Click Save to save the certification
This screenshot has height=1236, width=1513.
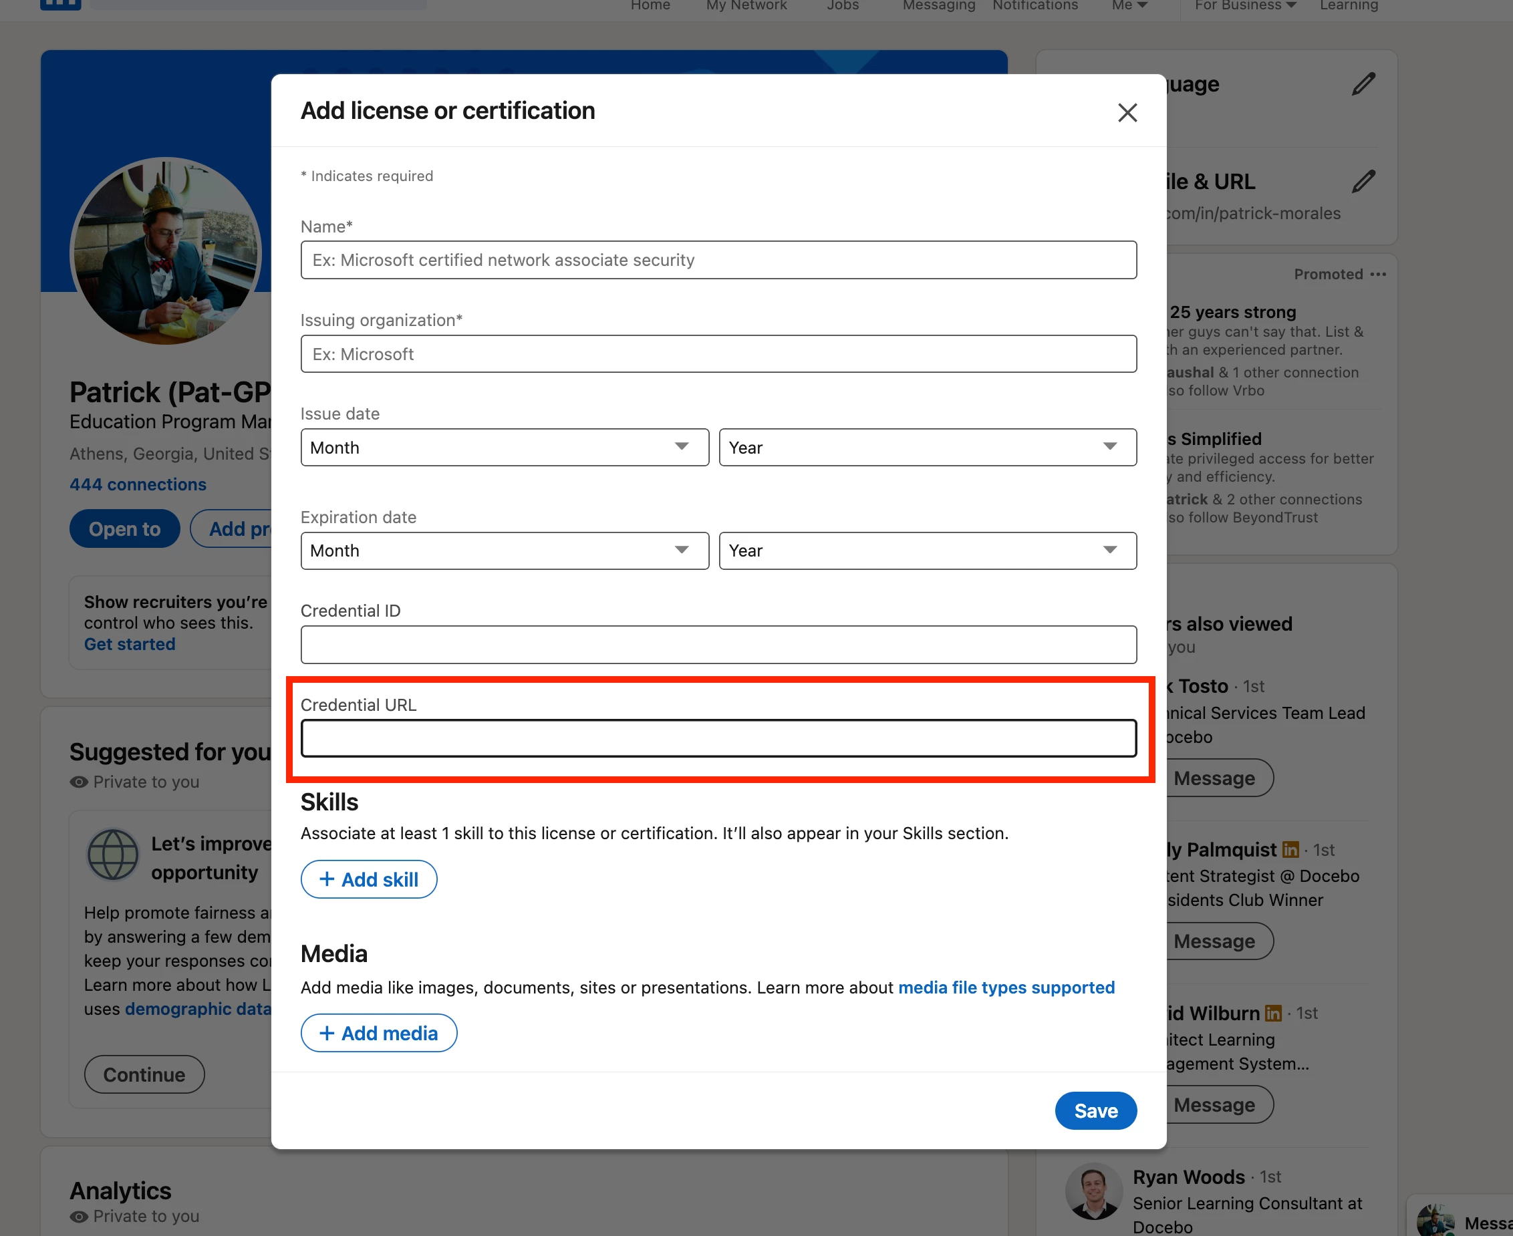pos(1096,1110)
